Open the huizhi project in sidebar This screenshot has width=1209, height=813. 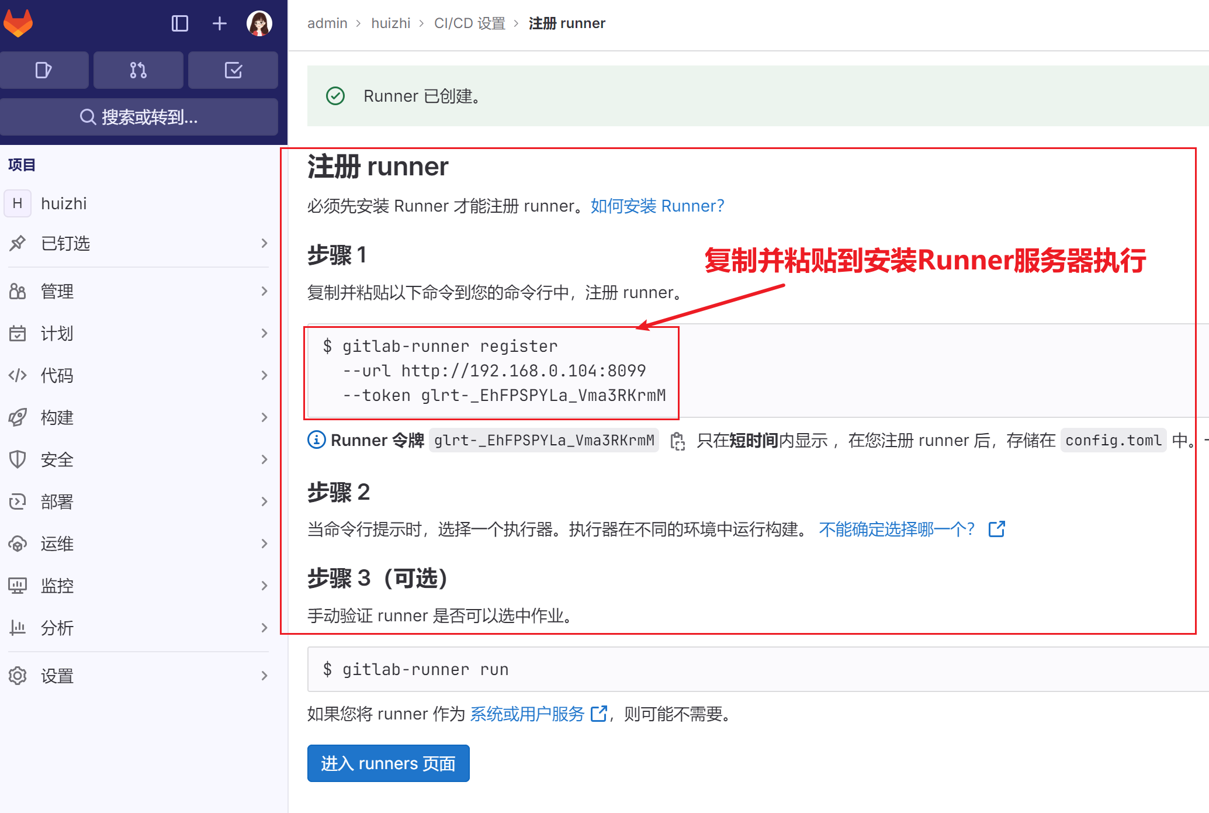click(138, 203)
